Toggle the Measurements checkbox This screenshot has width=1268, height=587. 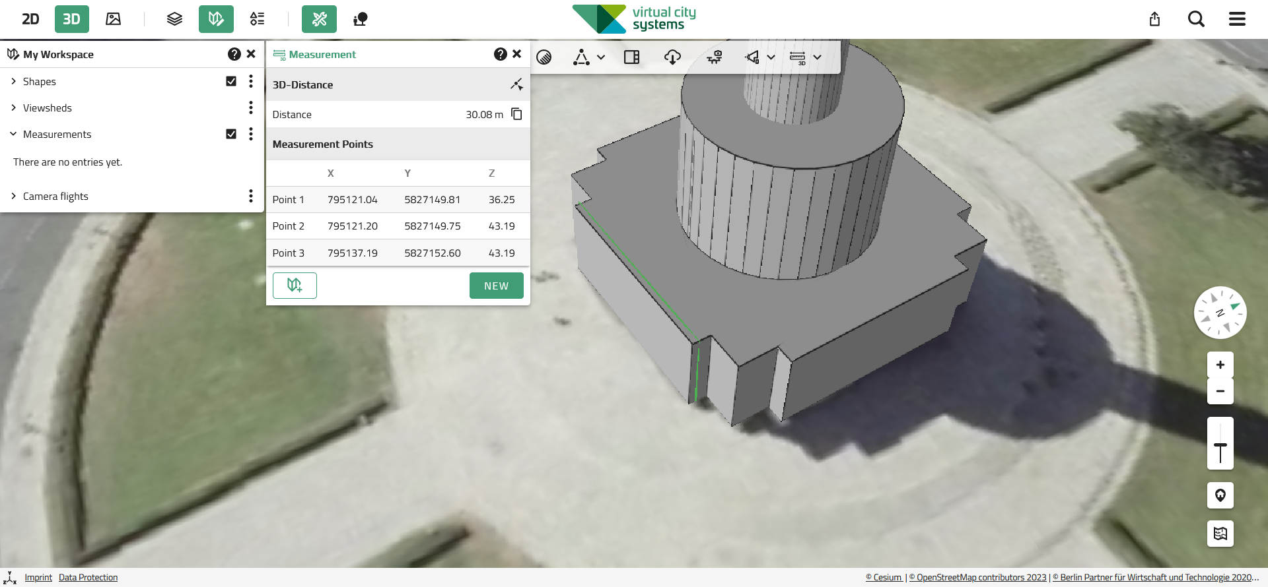point(231,134)
